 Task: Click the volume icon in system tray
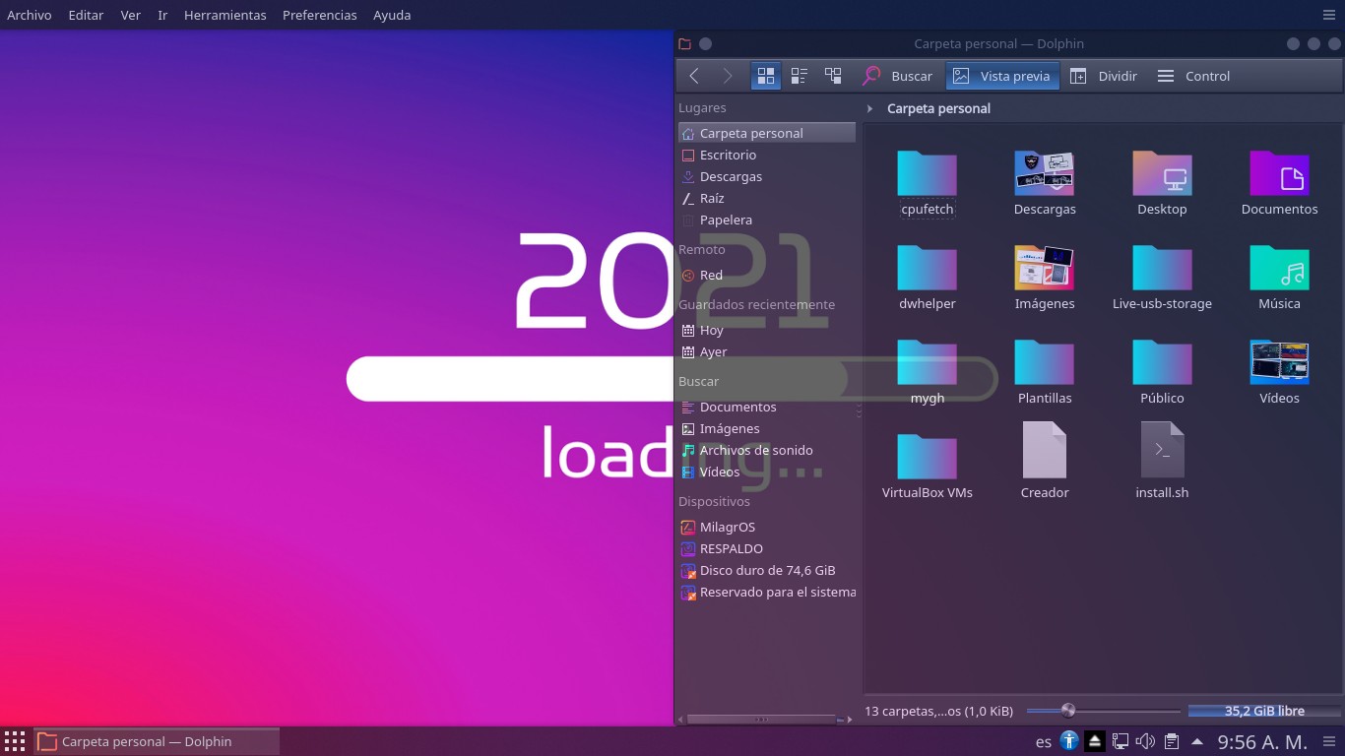tap(1145, 741)
